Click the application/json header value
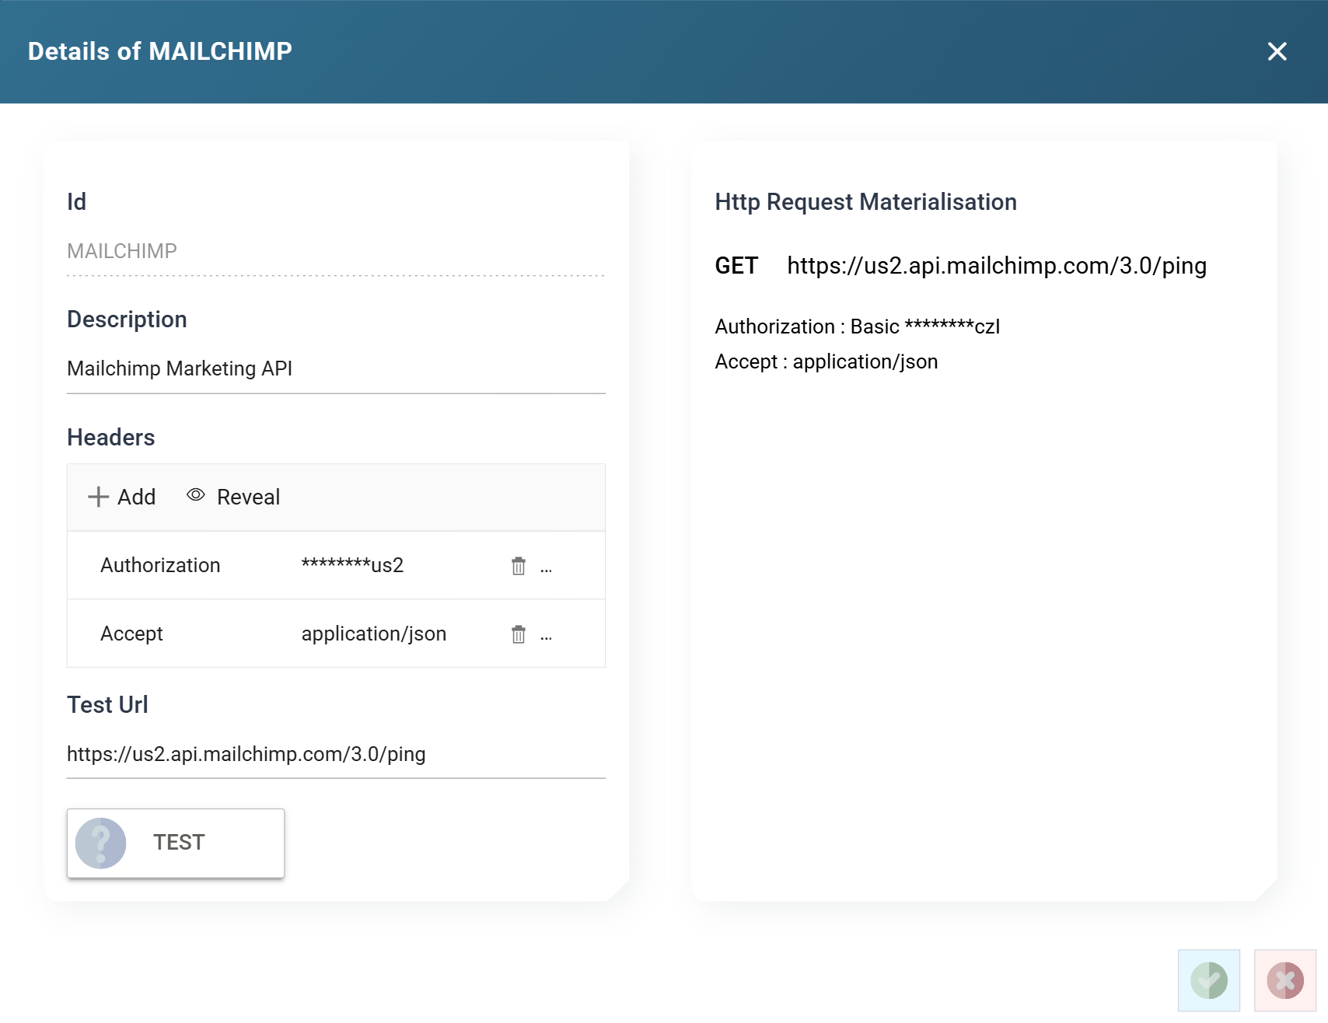 coord(374,634)
